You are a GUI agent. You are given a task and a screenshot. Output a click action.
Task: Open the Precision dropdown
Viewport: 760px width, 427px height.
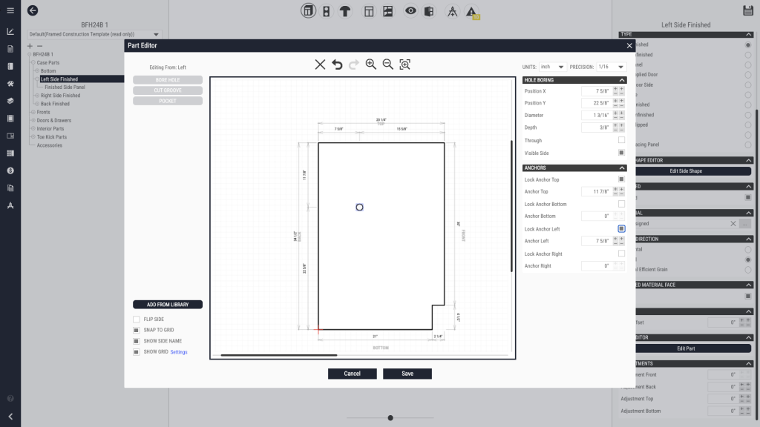pos(612,67)
